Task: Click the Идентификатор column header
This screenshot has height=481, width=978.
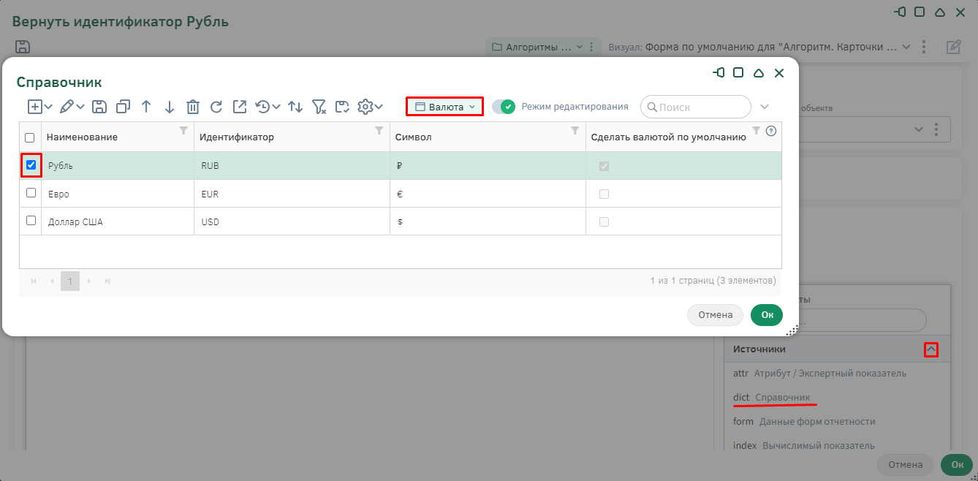Action: (237, 137)
